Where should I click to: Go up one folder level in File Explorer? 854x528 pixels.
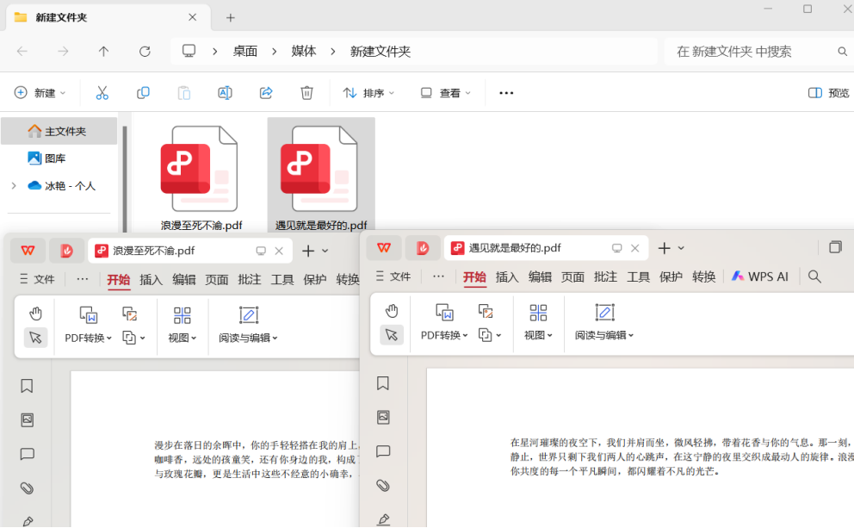tap(103, 52)
